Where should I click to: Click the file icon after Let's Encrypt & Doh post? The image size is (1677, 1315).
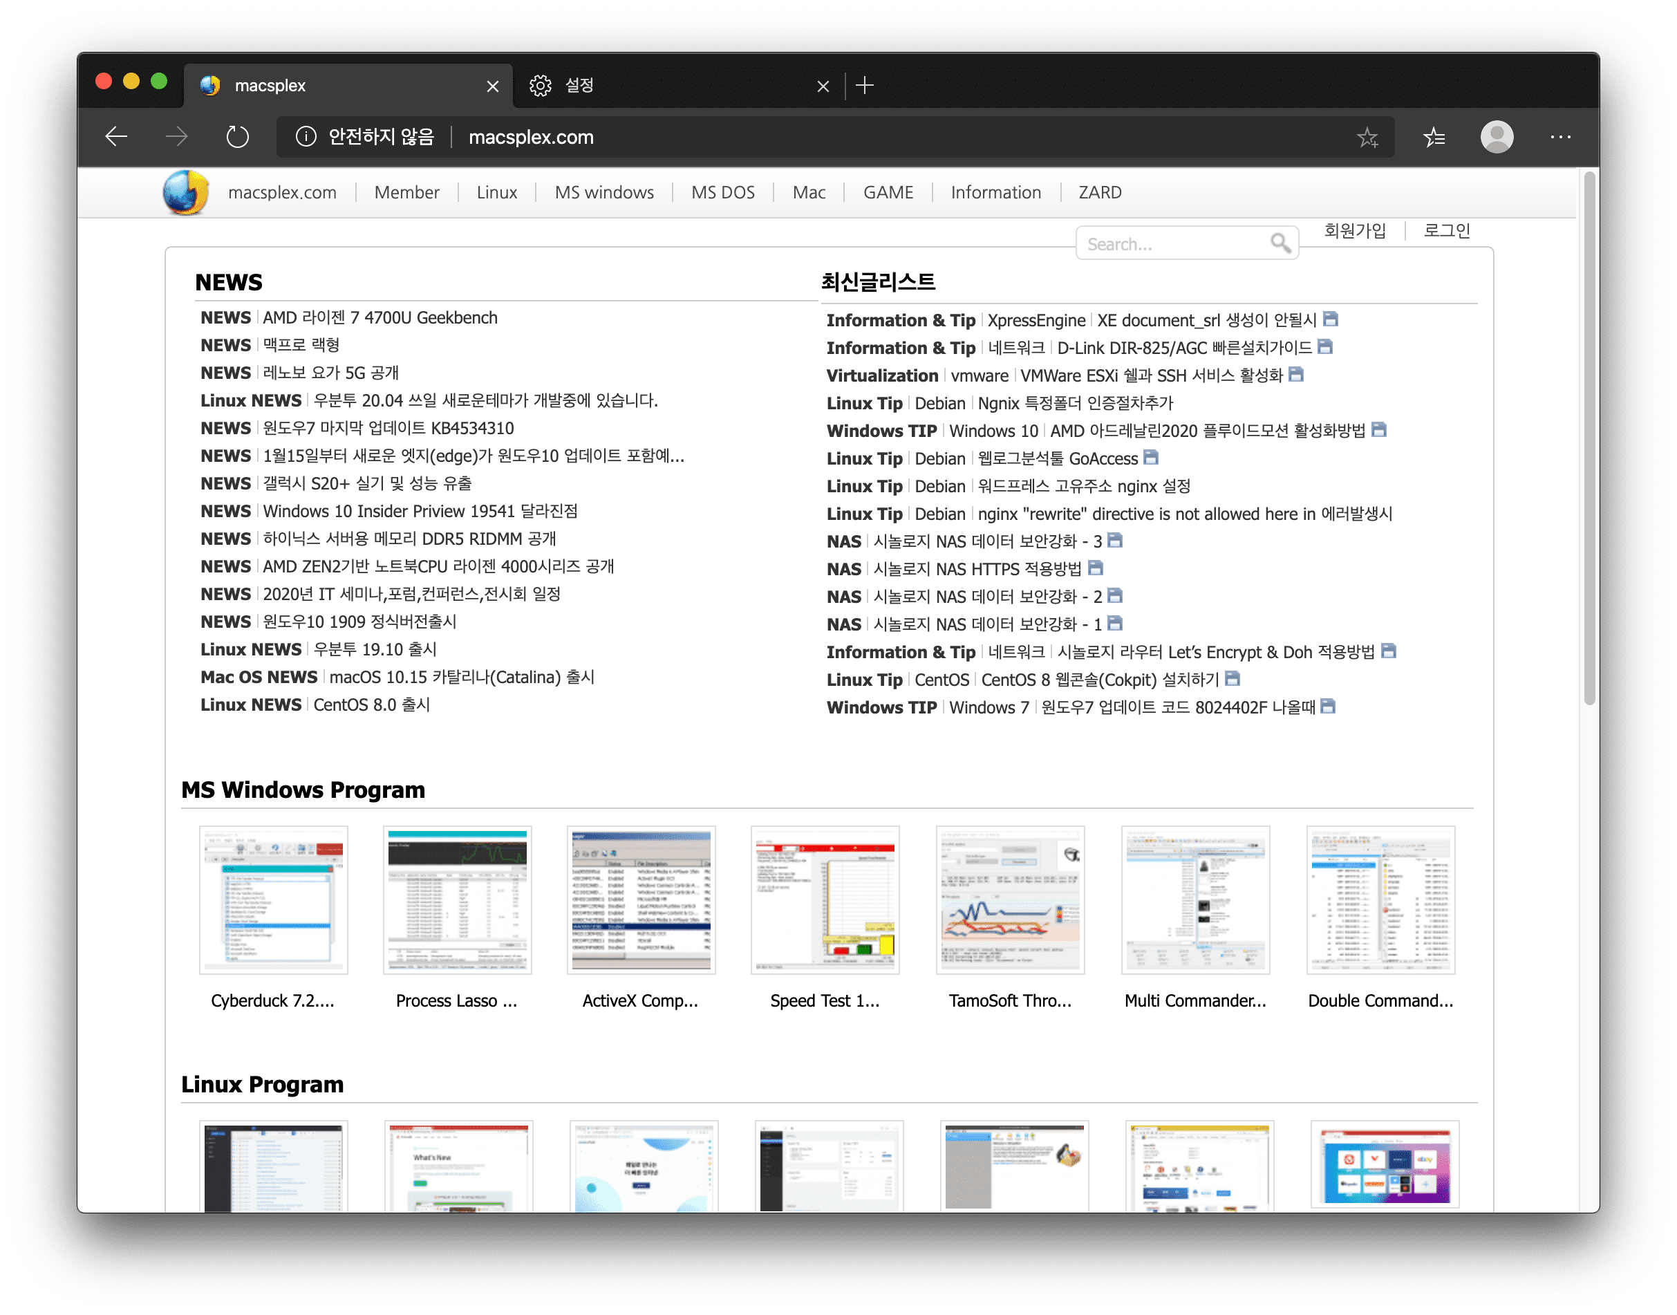pyautogui.click(x=1388, y=651)
